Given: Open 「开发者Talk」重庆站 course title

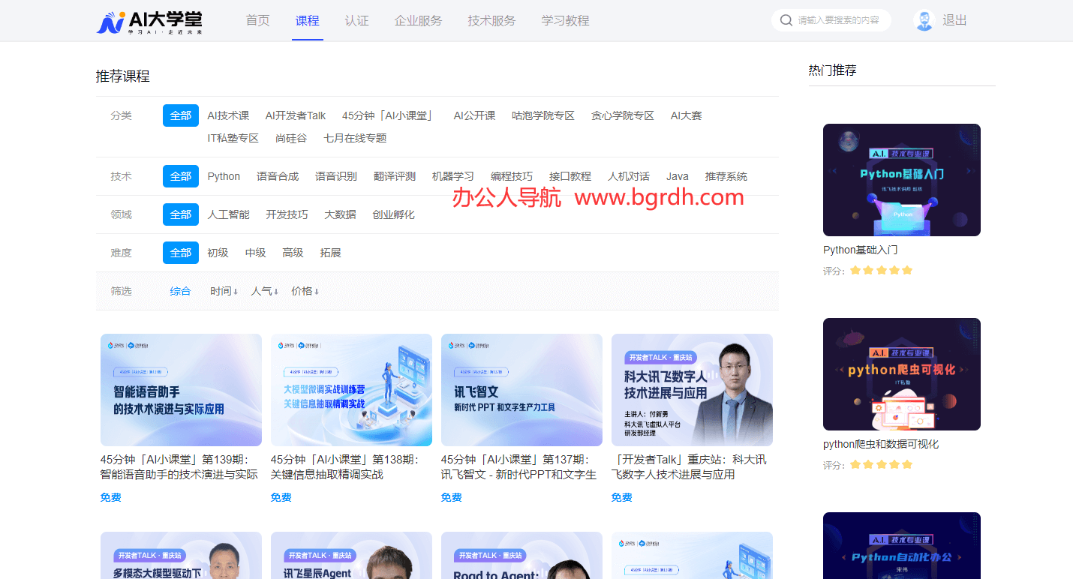Looking at the screenshot, I should [x=689, y=467].
